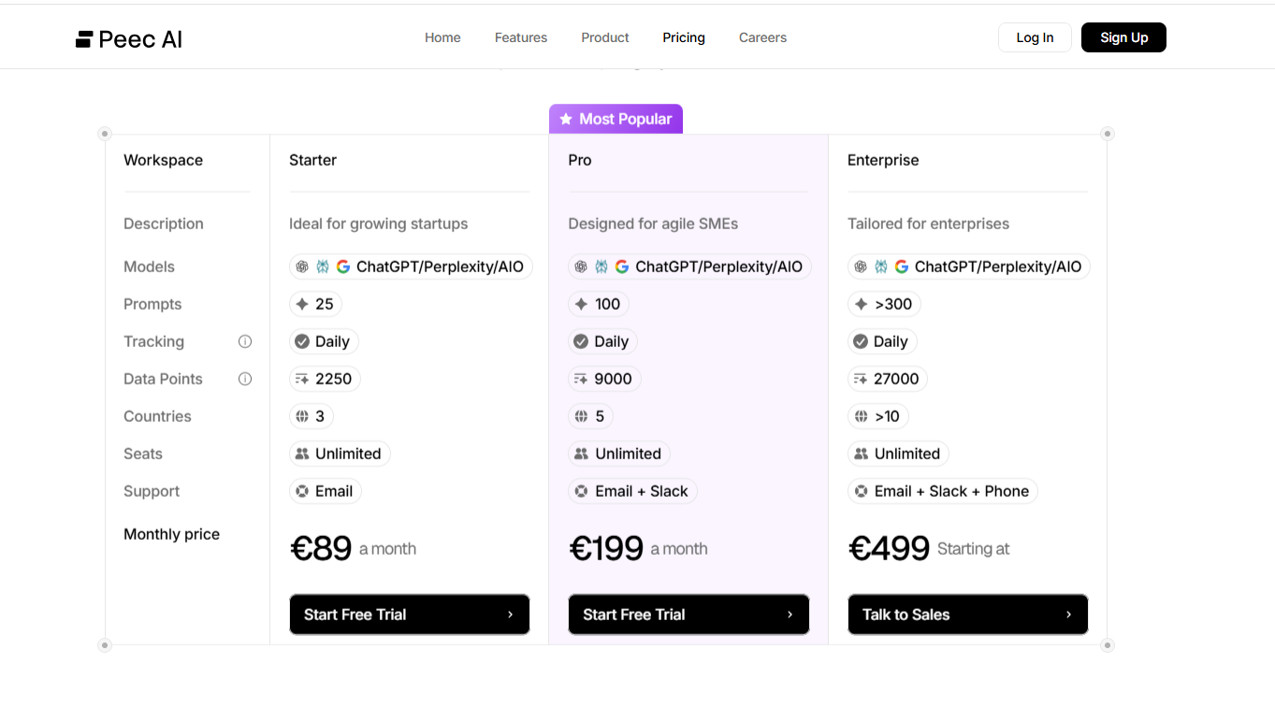Screen dimensions: 1275x708
Task: Click the globe icon on Pro's countries badge
Action: [581, 415]
